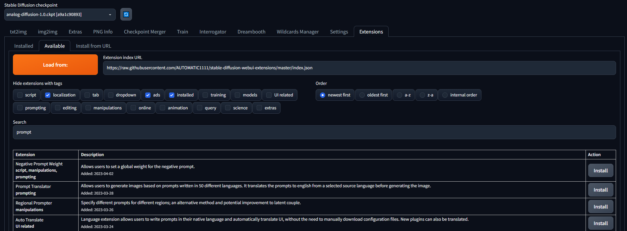Select the Extensions tab
The height and width of the screenshot is (231, 627).
(x=371, y=32)
